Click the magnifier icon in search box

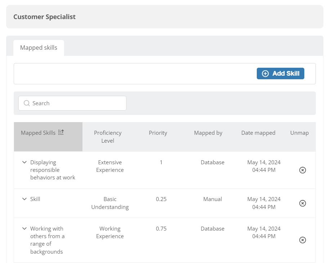pyautogui.click(x=27, y=103)
